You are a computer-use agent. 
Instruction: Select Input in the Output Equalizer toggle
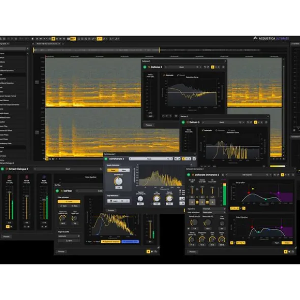coord(277,243)
